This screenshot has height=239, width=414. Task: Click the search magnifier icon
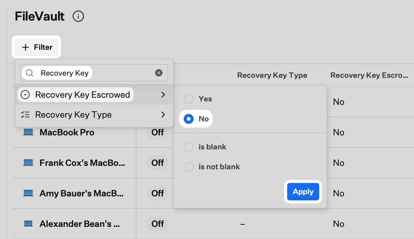(30, 73)
